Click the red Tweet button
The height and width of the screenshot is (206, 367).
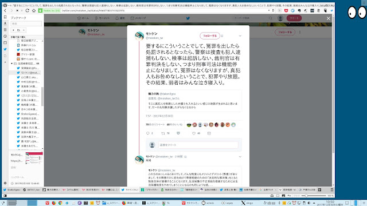(x=294, y=18)
